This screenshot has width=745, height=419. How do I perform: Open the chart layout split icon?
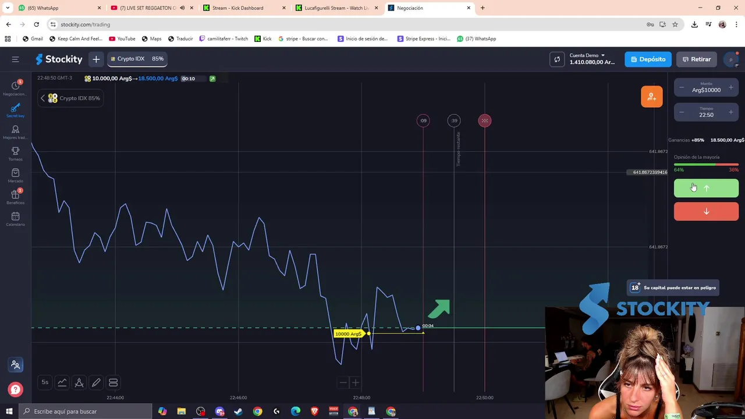tap(113, 382)
